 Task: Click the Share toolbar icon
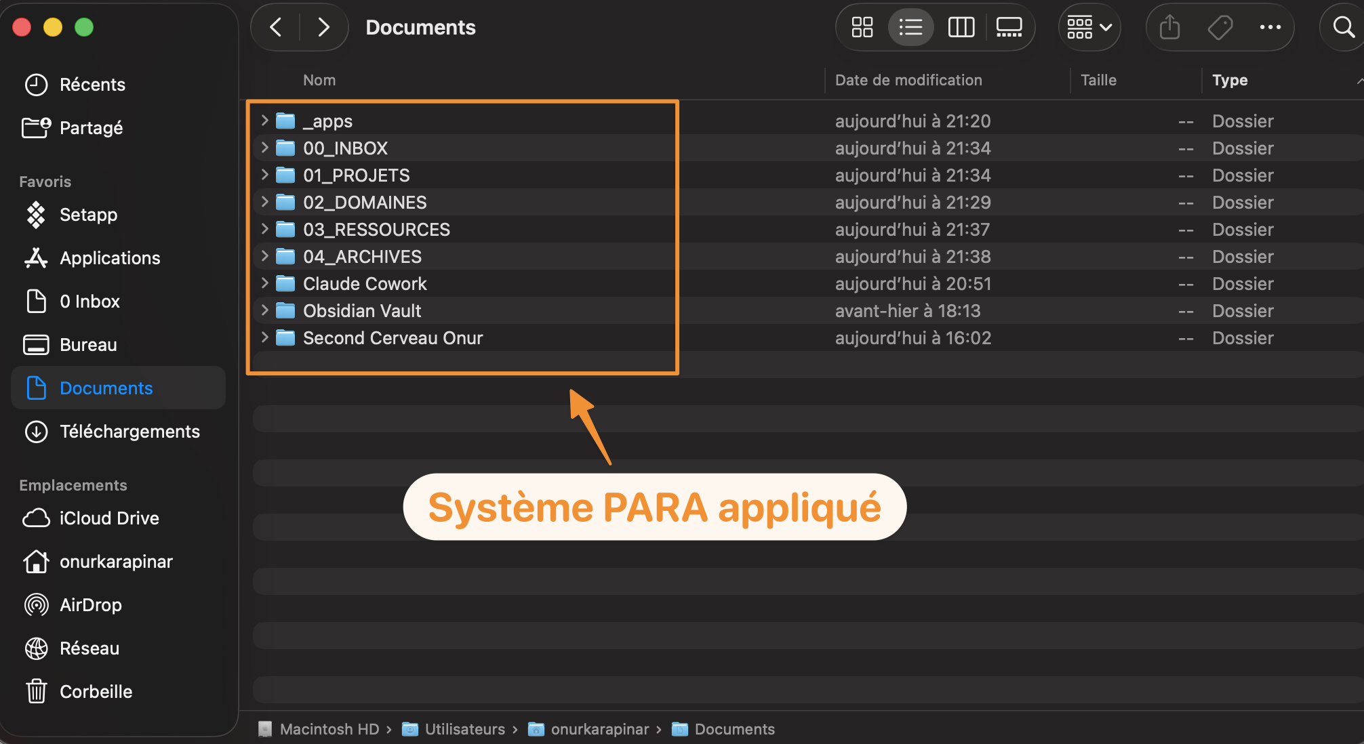(x=1169, y=27)
